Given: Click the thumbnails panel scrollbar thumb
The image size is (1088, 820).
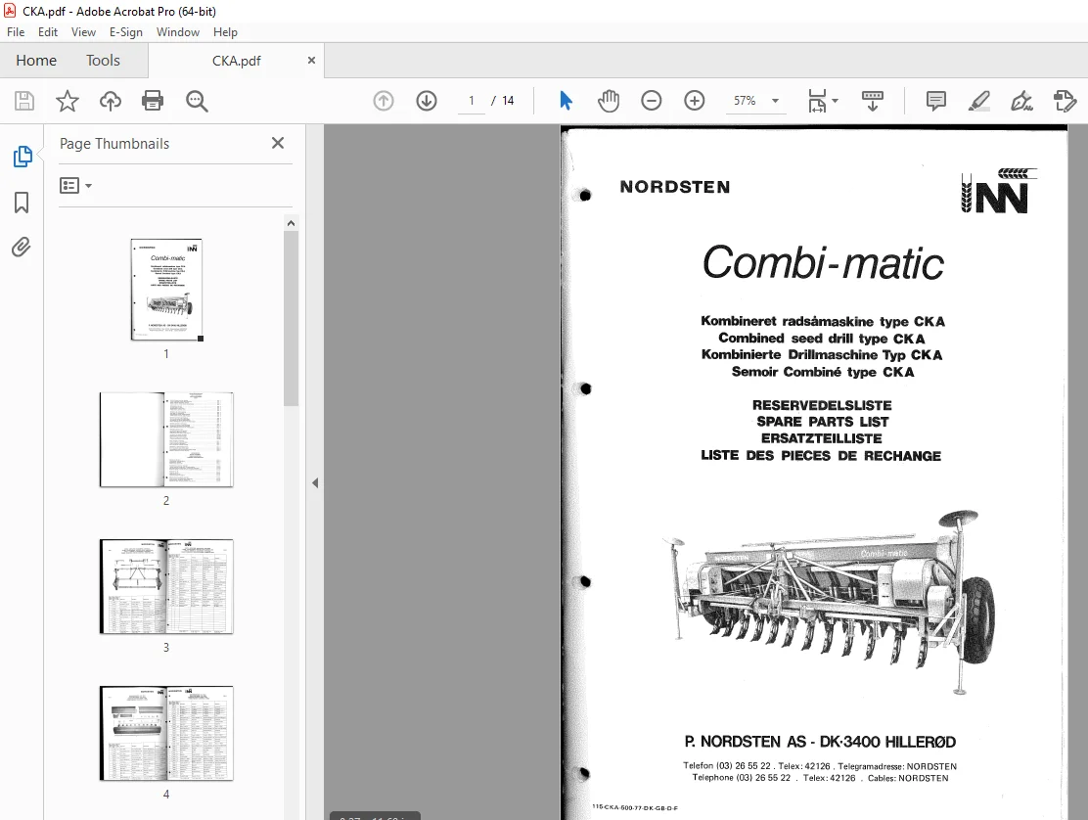Looking at the screenshot, I should [x=291, y=318].
